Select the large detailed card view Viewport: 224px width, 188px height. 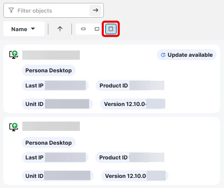111,29
